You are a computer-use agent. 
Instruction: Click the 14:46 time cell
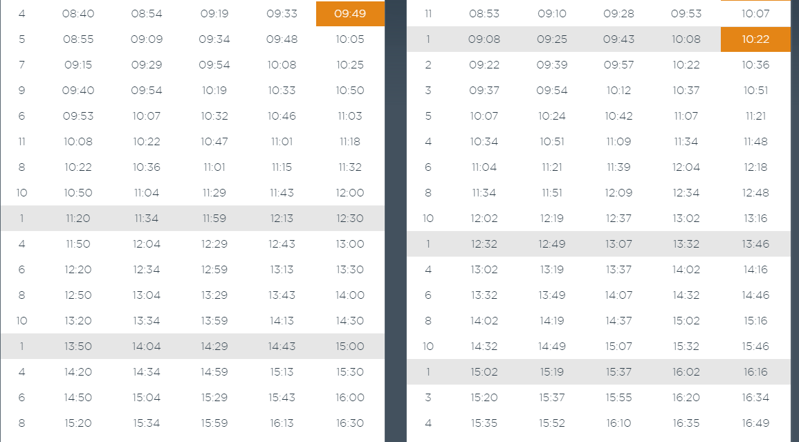pyautogui.click(x=755, y=295)
